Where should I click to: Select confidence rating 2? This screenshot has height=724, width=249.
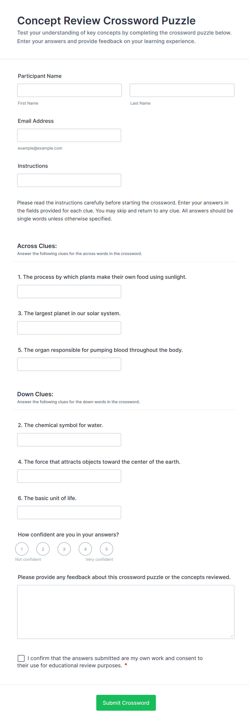[x=43, y=549]
